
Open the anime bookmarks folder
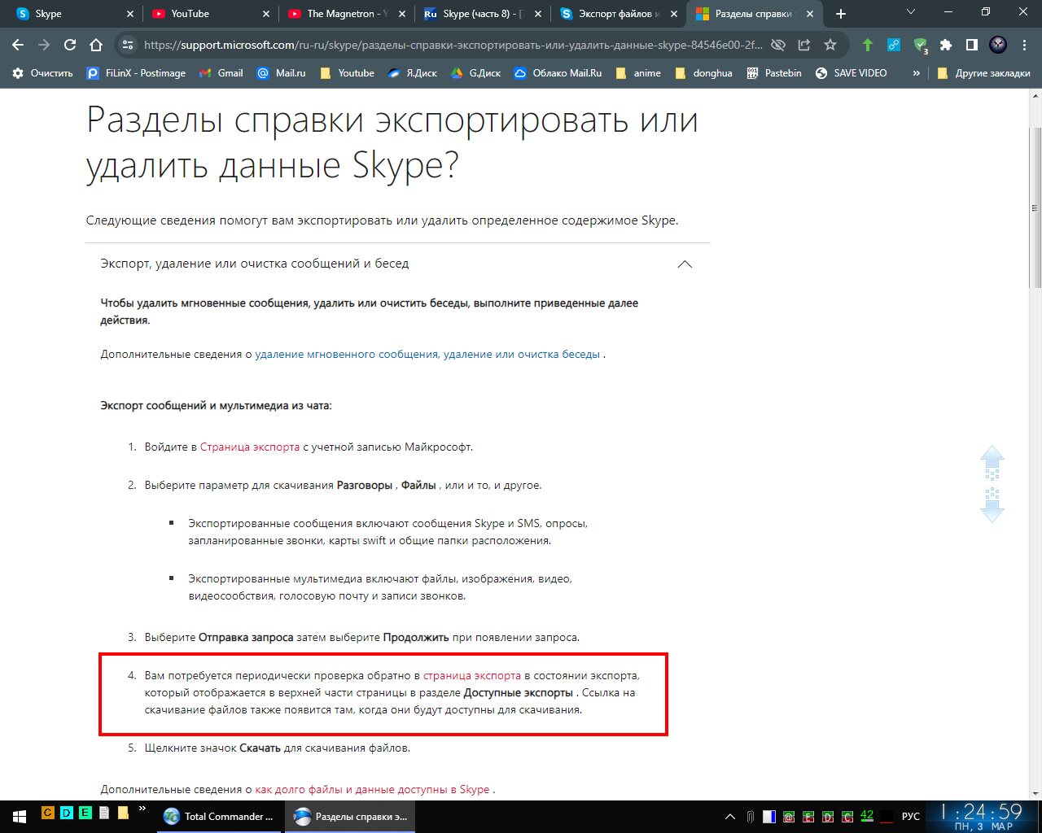(x=638, y=73)
